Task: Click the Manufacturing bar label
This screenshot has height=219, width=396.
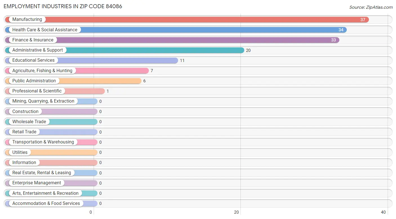Action: 27,19
